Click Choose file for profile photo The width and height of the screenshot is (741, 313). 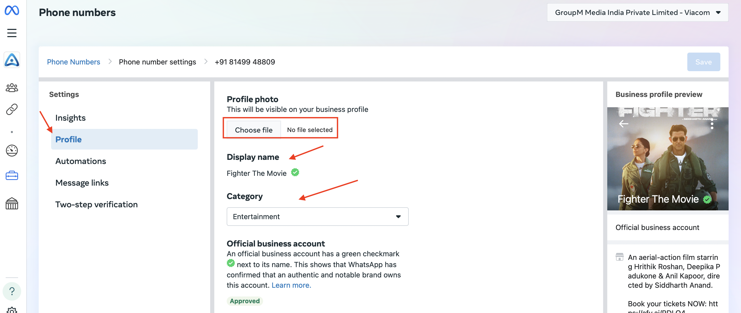(254, 130)
